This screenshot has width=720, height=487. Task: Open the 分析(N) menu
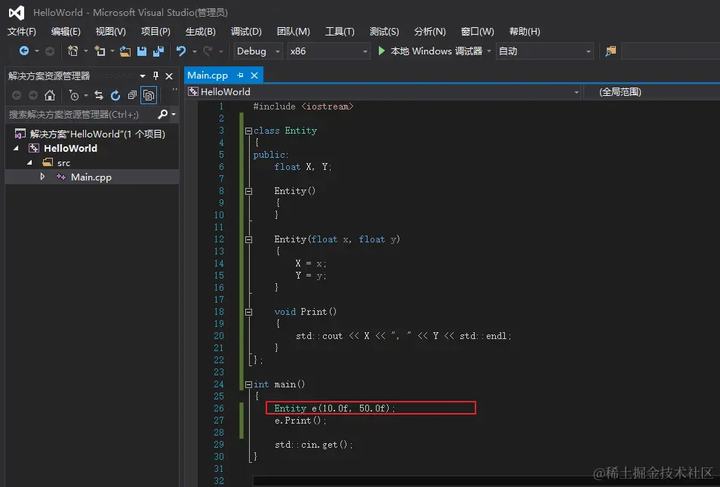pos(429,31)
